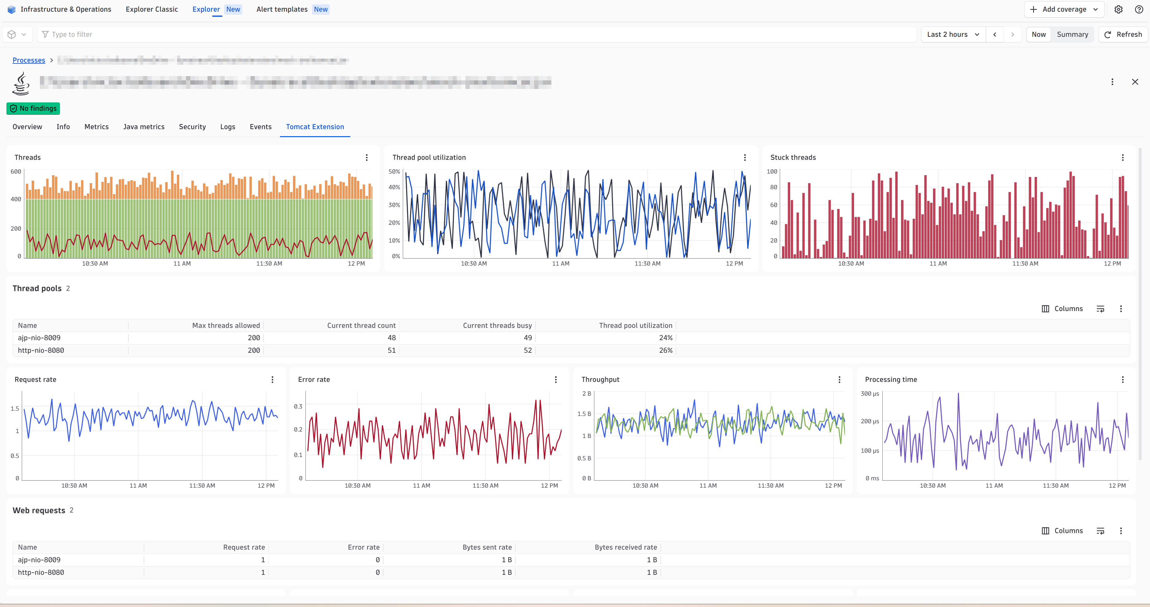Select http-nio-8080 row in Thread pools
The width and height of the screenshot is (1150, 607).
coord(571,351)
